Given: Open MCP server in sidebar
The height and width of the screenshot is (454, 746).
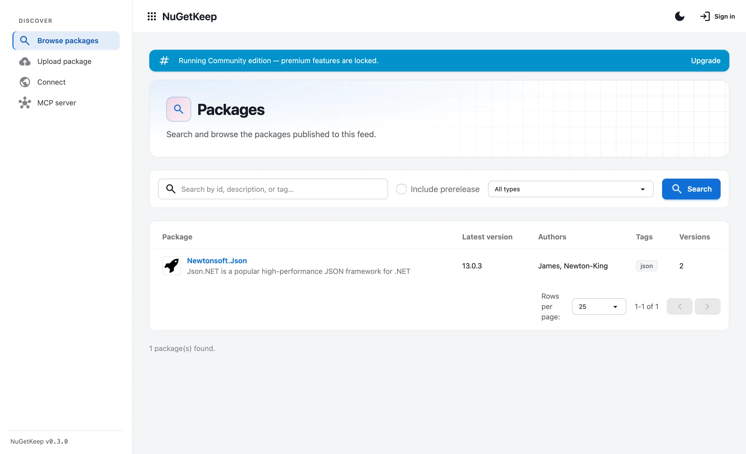Looking at the screenshot, I should [66, 103].
